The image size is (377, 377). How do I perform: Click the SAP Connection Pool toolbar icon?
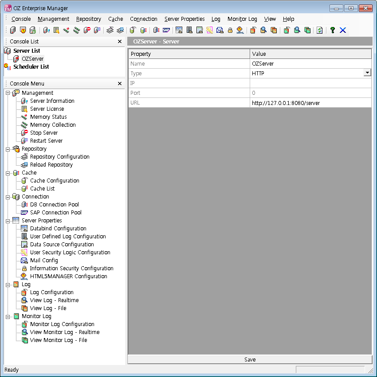(166, 30)
